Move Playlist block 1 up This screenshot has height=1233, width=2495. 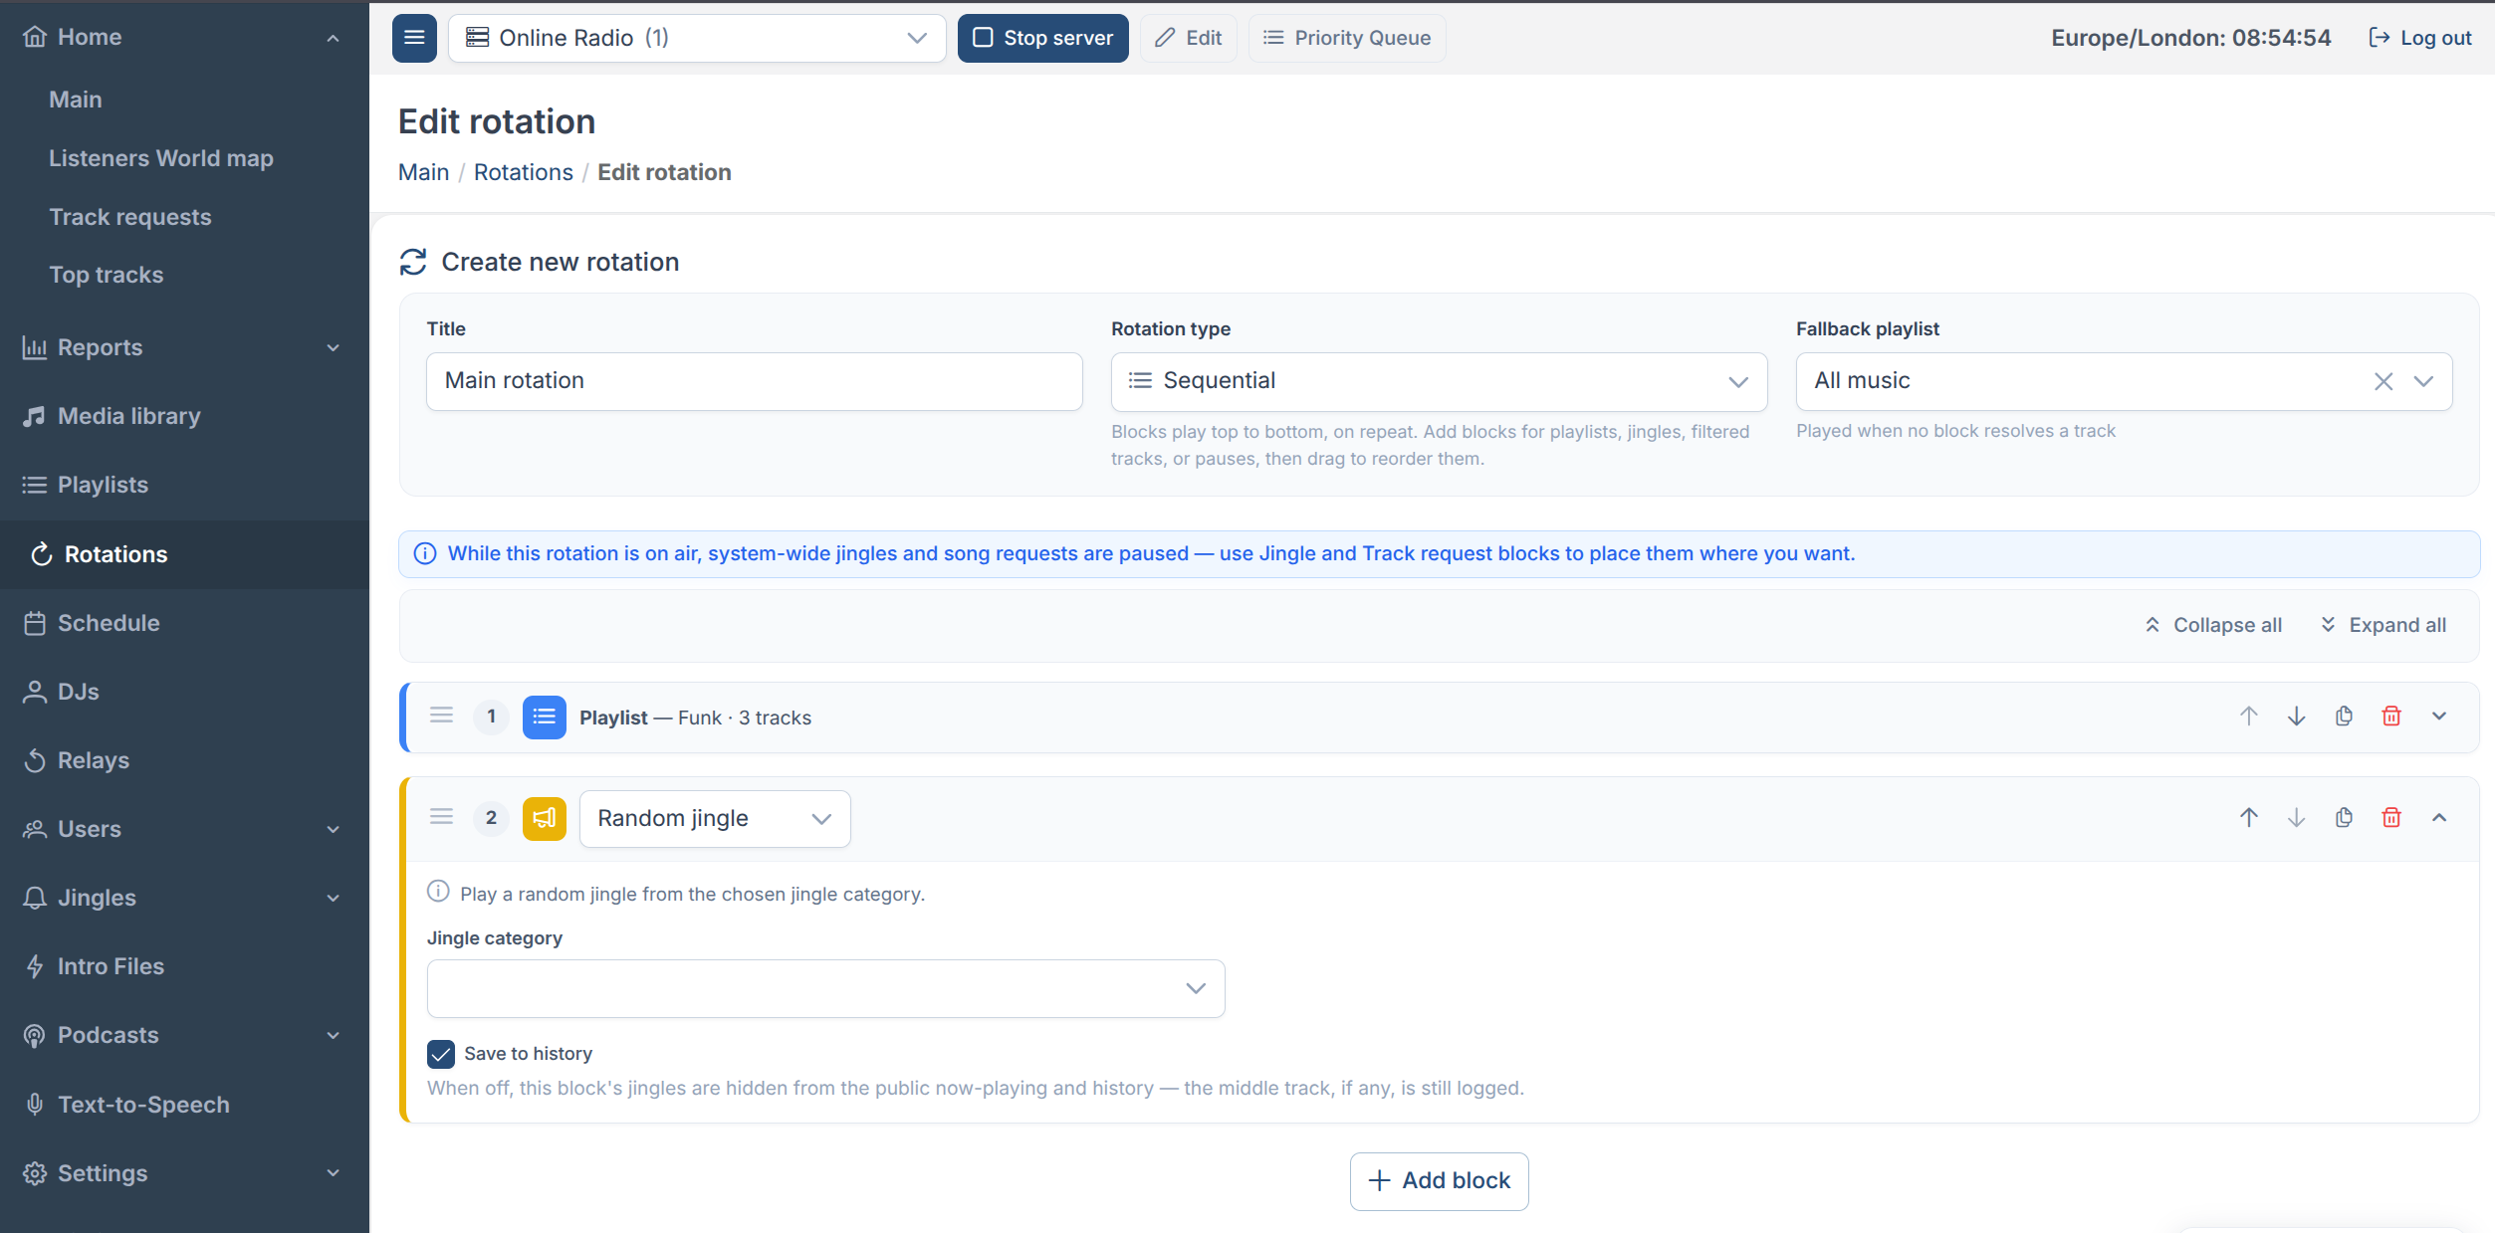(2248, 717)
